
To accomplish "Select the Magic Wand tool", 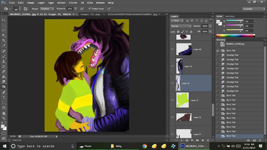I will coord(4,35).
